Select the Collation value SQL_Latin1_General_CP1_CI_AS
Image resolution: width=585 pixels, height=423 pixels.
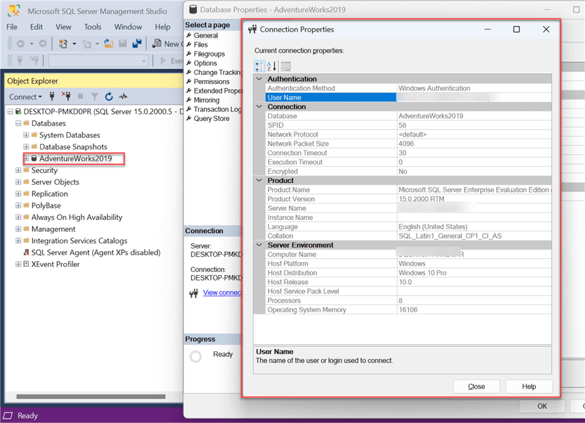pos(450,236)
